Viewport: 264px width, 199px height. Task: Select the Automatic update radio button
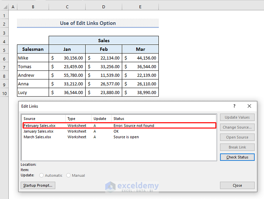41,176
